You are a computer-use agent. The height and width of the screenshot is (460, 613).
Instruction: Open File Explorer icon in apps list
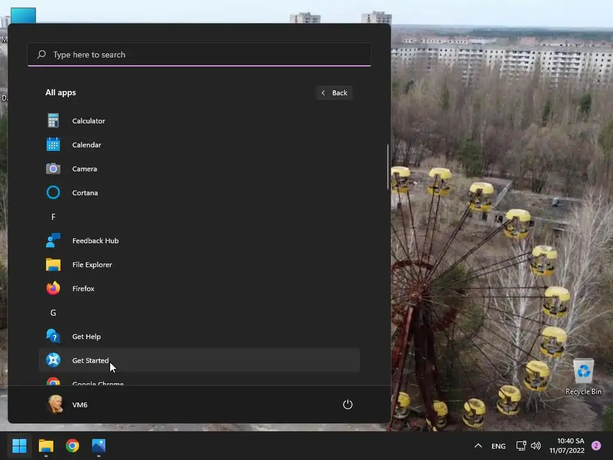pyautogui.click(x=53, y=264)
